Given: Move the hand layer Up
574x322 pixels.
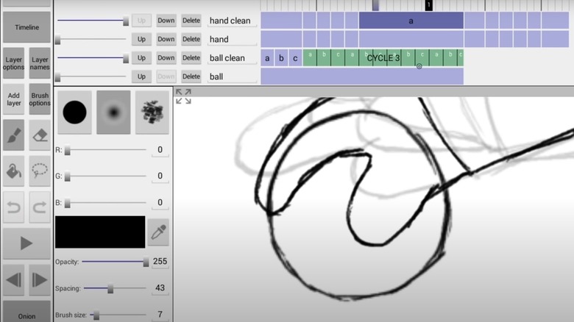Looking at the screenshot, I should click(x=141, y=39).
